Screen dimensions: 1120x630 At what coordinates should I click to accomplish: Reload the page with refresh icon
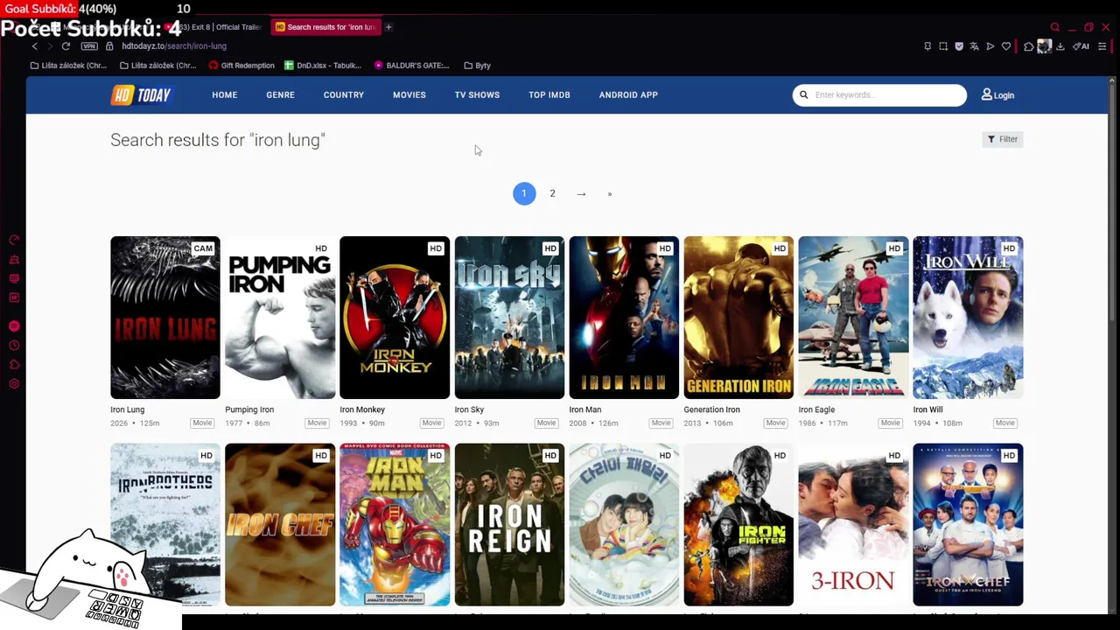tap(66, 46)
